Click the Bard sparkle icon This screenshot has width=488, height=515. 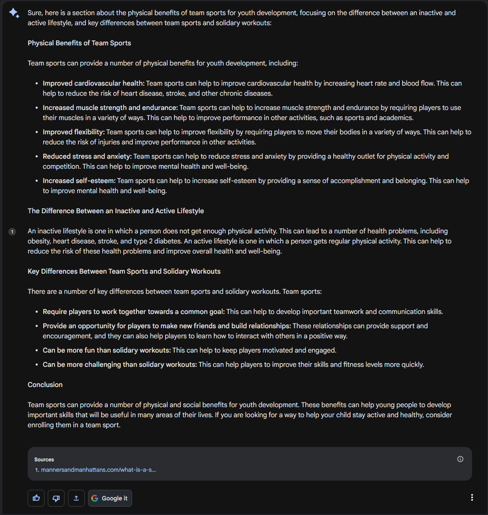(x=14, y=13)
